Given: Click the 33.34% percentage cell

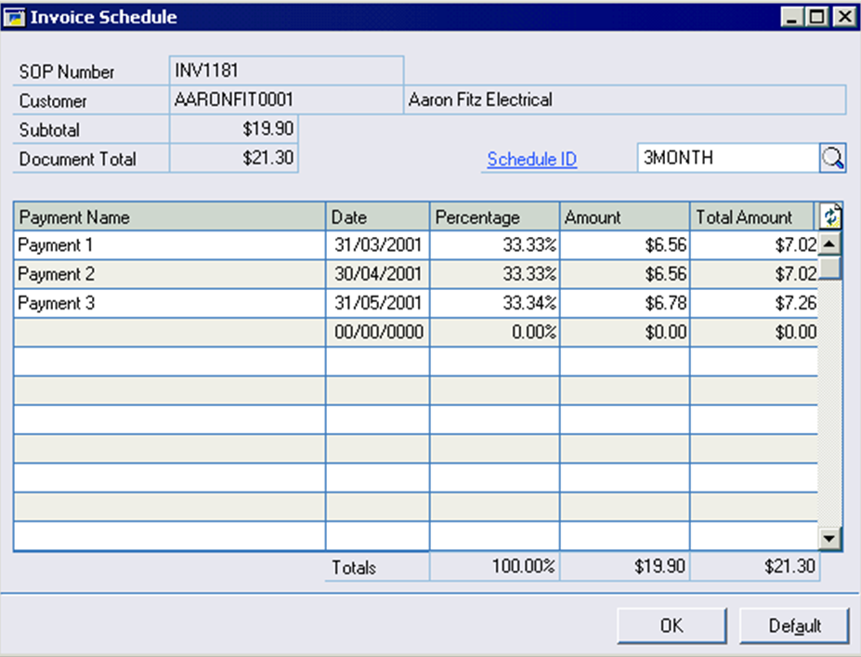Looking at the screenshot, I should [494, 303].
